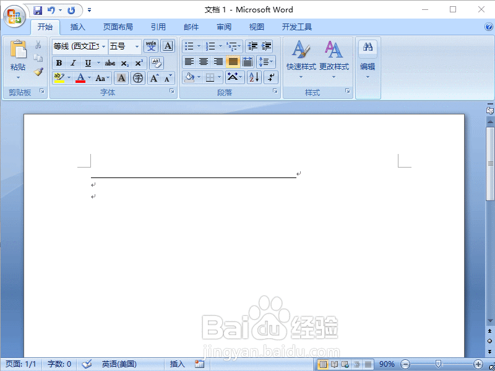Click zoom slider handle
Image resolution: width=495 pixels, height=371 pixels.
coord(438,364)
